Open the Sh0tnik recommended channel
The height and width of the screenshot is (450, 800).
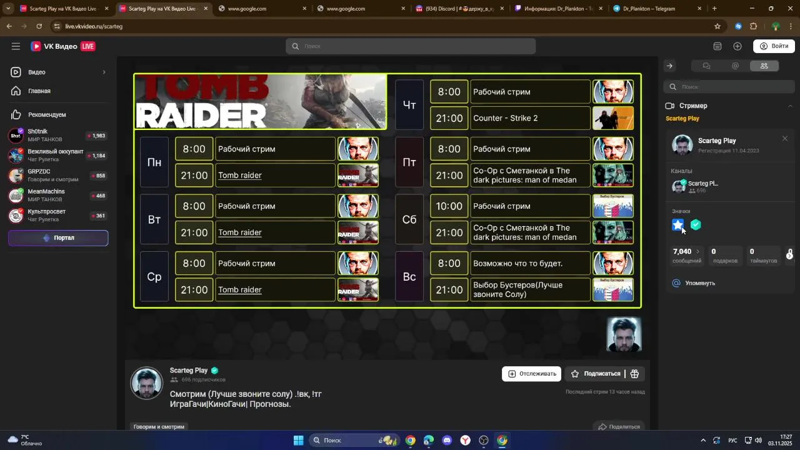[x=57, y=135]
